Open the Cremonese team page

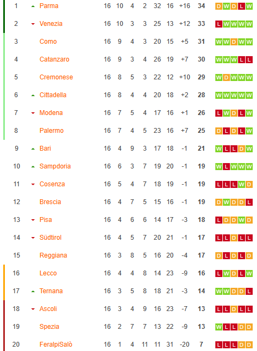(x=56, y=77)
